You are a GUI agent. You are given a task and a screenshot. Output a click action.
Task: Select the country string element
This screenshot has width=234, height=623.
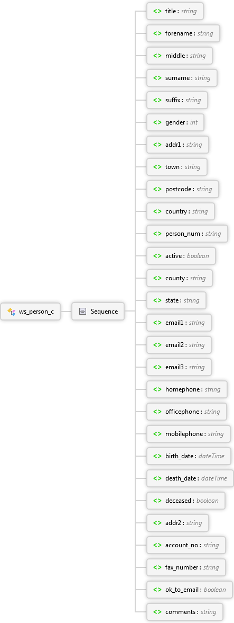(181, 211)
